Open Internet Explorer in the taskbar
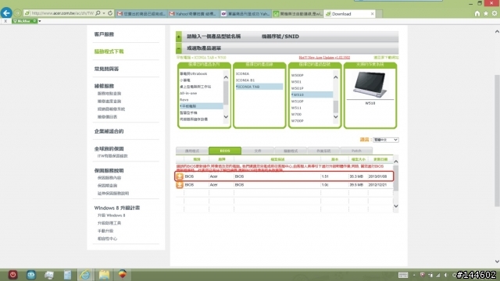The image size is (500, 281). point(85,275)
